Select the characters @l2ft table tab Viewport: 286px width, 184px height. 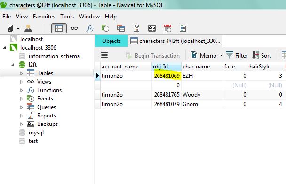point(175,41)
